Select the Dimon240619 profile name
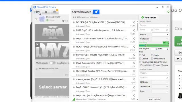Screen dimensions: 182x102 53,17
